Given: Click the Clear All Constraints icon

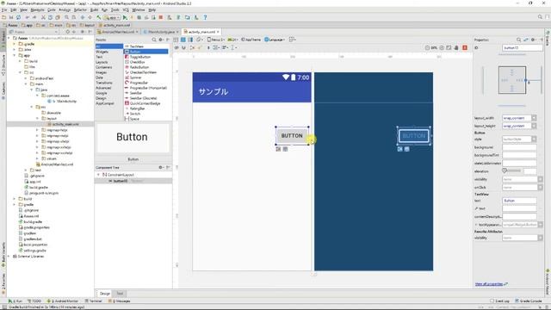Looking at the screenshot, I should [192, 47].
